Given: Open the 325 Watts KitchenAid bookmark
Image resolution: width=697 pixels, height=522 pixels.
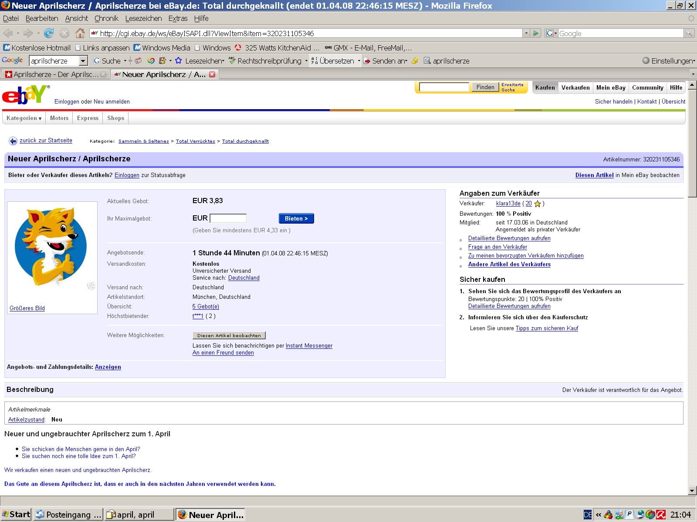Looking at the screenshot, I should (277, 48).
